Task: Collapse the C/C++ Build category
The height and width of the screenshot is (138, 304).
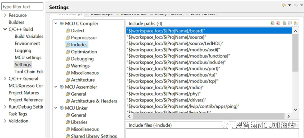Action: [x=5, y=29]
